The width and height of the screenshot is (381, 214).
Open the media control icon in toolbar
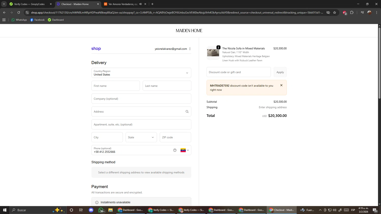point(362,12)
